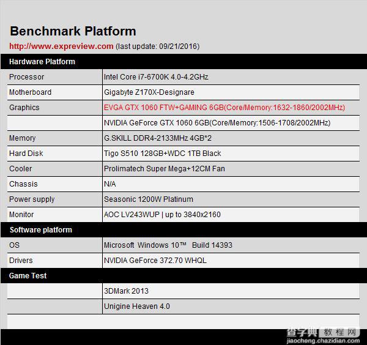Click the 'Graphics' label cell
The image size is (367, 345).
click(54, 108)
